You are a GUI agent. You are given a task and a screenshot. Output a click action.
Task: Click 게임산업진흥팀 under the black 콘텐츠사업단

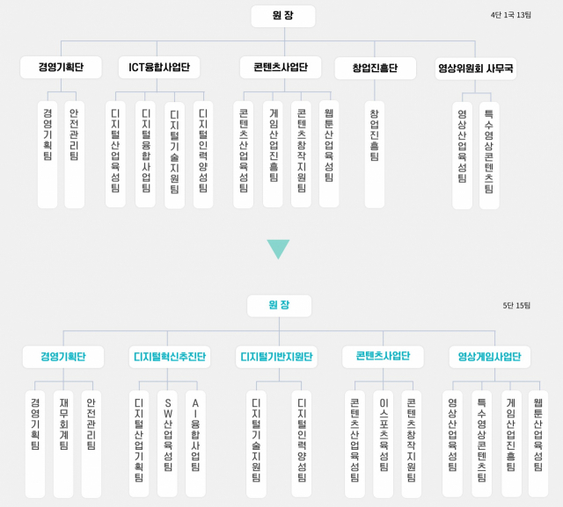[273, 154]
